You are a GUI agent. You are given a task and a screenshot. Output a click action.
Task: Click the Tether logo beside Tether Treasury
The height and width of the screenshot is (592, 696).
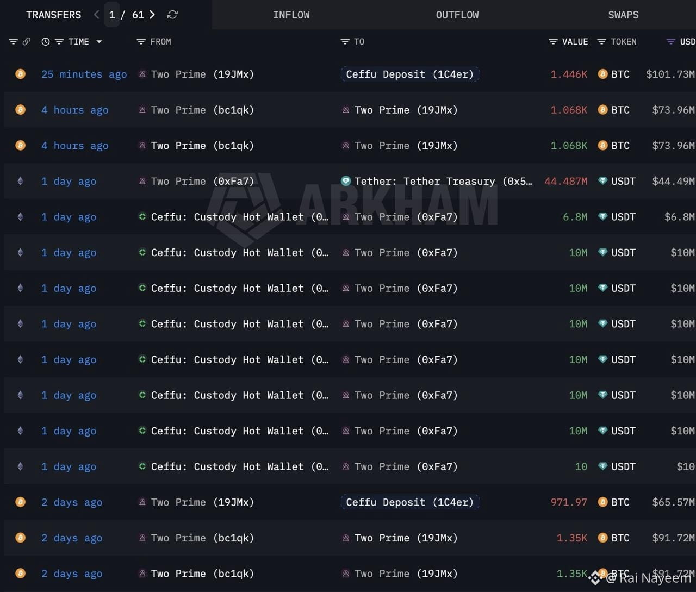coord(346,181)
